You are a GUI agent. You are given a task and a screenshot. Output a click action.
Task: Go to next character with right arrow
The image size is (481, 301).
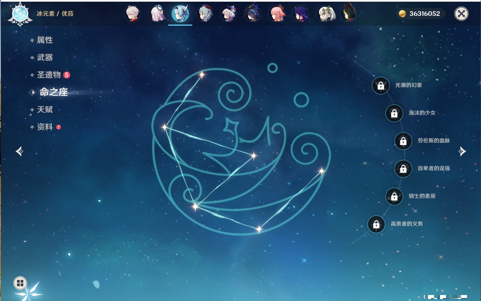(462, 151)
